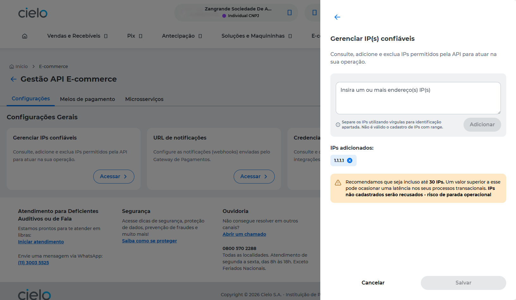Click the 'Atendimento para Deficientes Auditivos ou de Fala' heading
Viewport: 516px width, 300px height.
point(58,215)
